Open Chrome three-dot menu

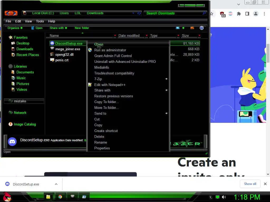264,14
